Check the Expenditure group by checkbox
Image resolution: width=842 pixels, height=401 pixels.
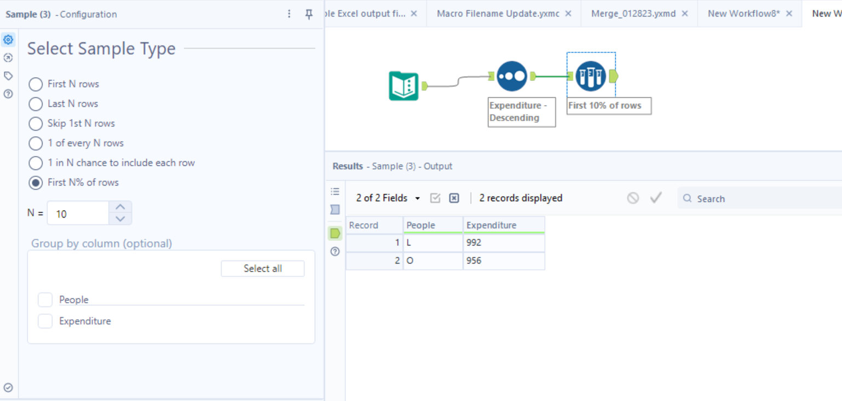click(45, 321)
